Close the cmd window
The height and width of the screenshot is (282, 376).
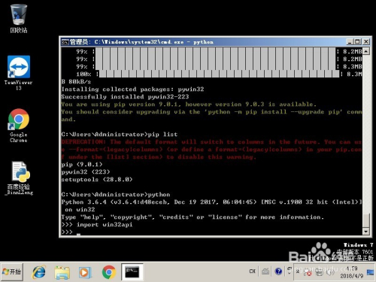[x=366, y=41]
